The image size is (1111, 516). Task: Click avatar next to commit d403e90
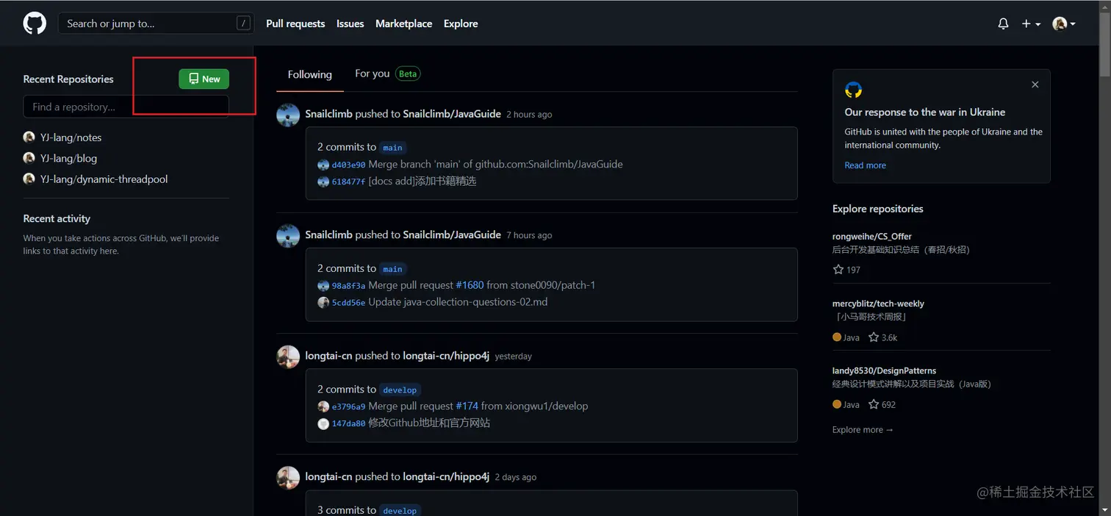click(323, 165)
